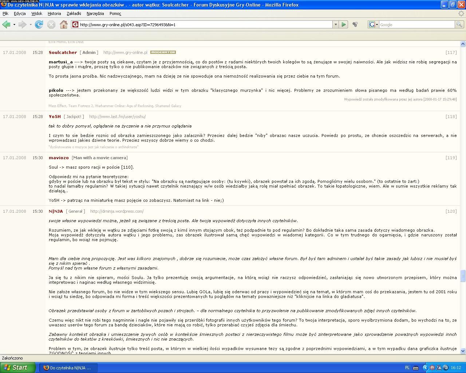466x373 pixels.
Task: Click the vertical scrollbar down arrow
Action: tap(463, 351)
